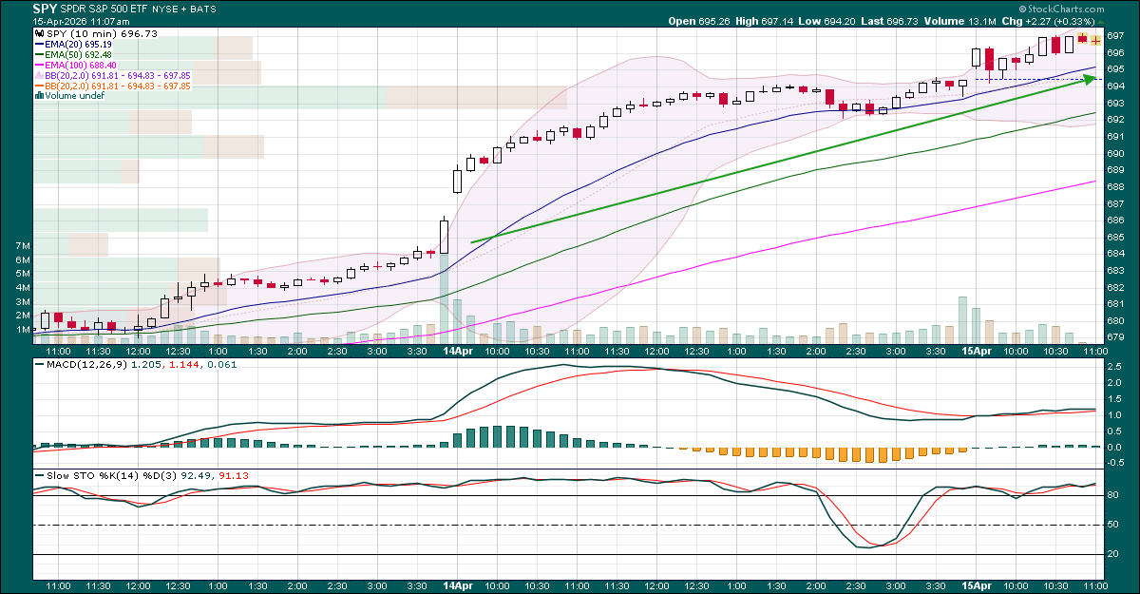Click the 2.5 MACD axis label
This screenshot has height=594, width=1140.
(1114, 367)
